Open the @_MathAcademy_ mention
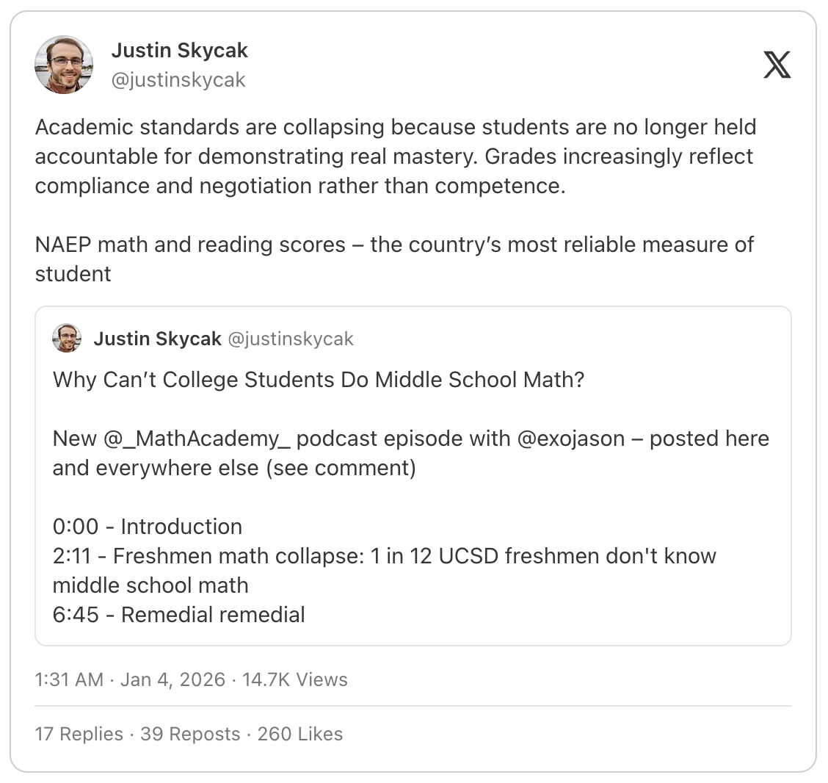This screenshot has height=783, width=828. point(197,439)
